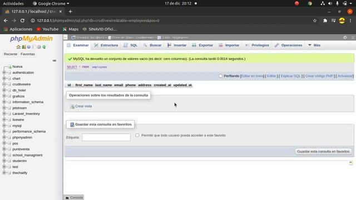This screenshot has width=356, height=200.
Task: Expand information_schema database node
Action: [x=4, y=102]
